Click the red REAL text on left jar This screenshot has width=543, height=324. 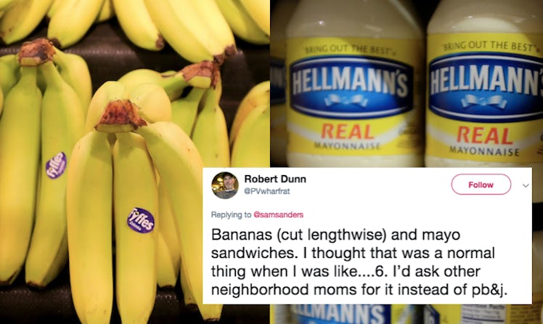tap(347, 131)
